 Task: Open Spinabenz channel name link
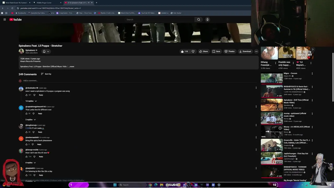tap(30, 50)
